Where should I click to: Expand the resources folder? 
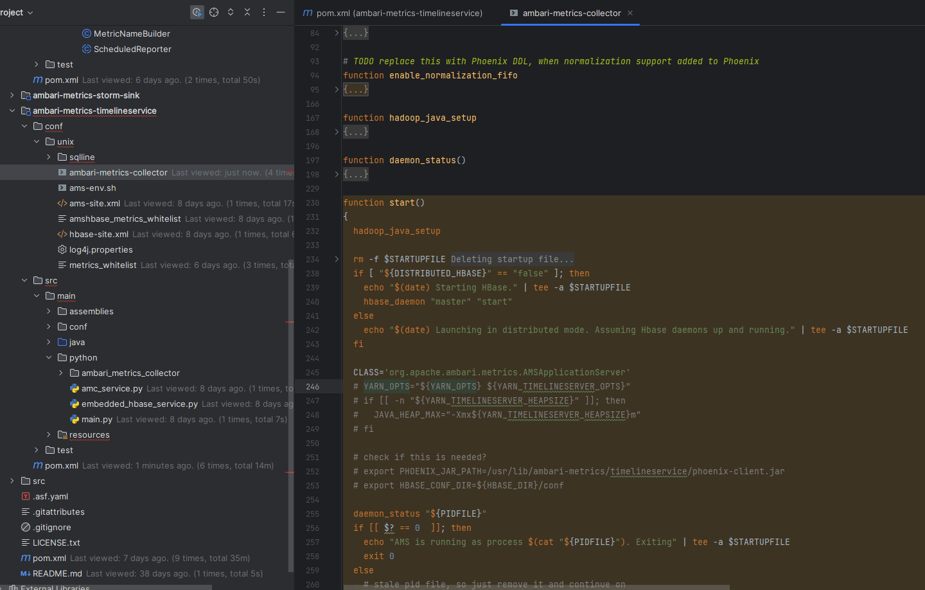point(49,434)
